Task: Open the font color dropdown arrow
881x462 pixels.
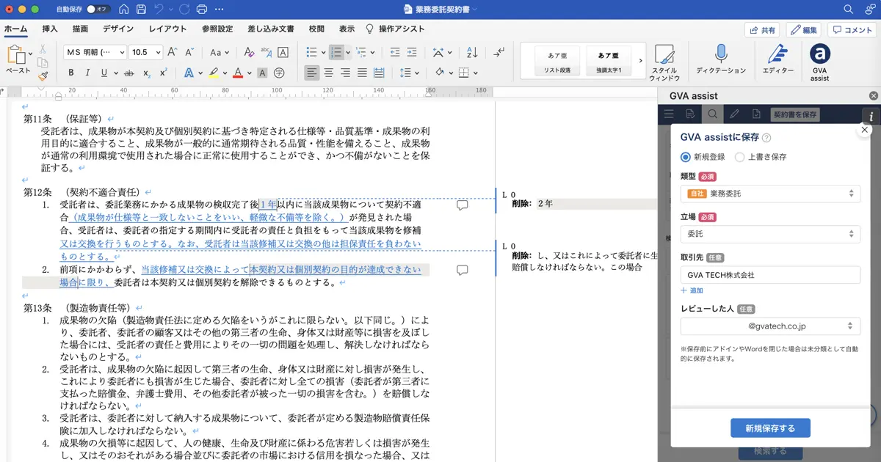Action: [x=248, y=73]
